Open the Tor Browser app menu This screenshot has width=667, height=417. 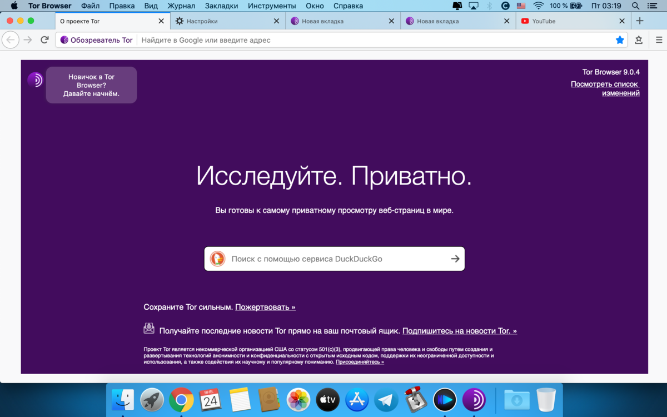pos(50,6)
